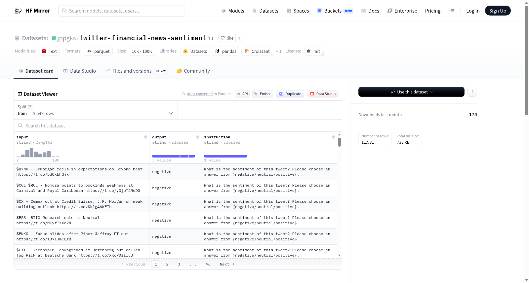The height and width of the screenshot is (283, 529).
Task: Switch to the Community tab
Action: 193,71
